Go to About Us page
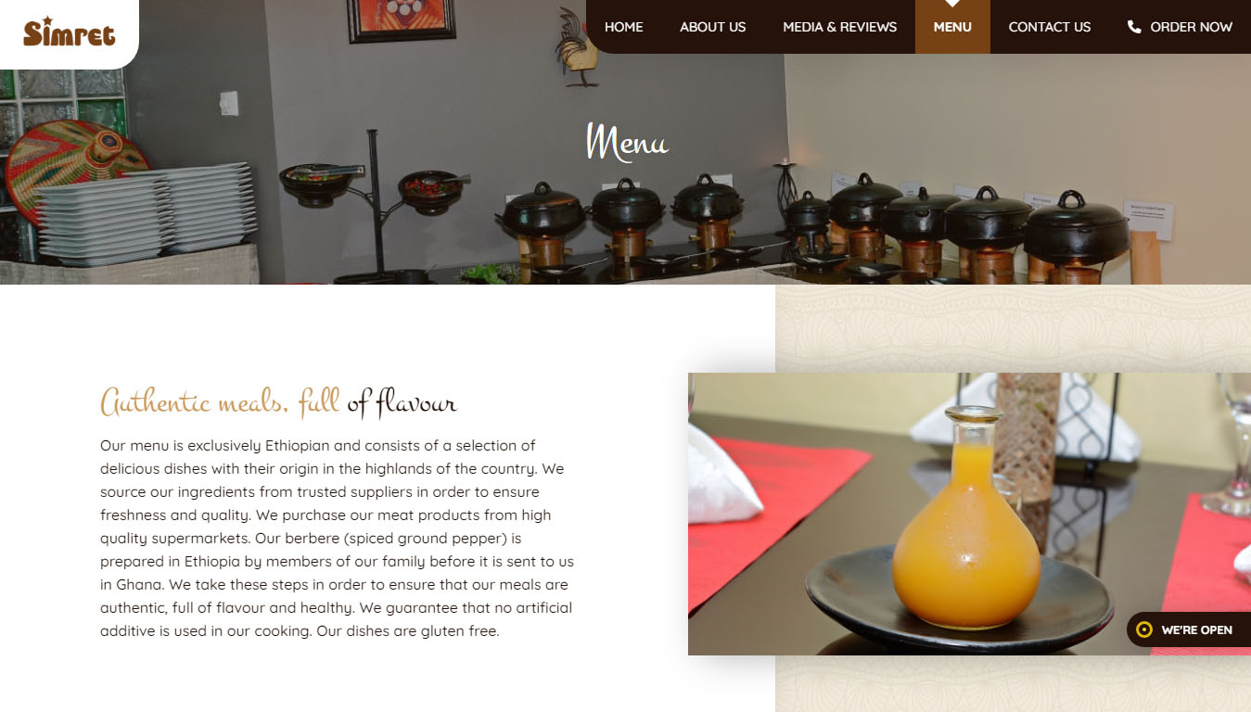The width and height of the screenshot is (1251, 712). [x=712, y=27]
